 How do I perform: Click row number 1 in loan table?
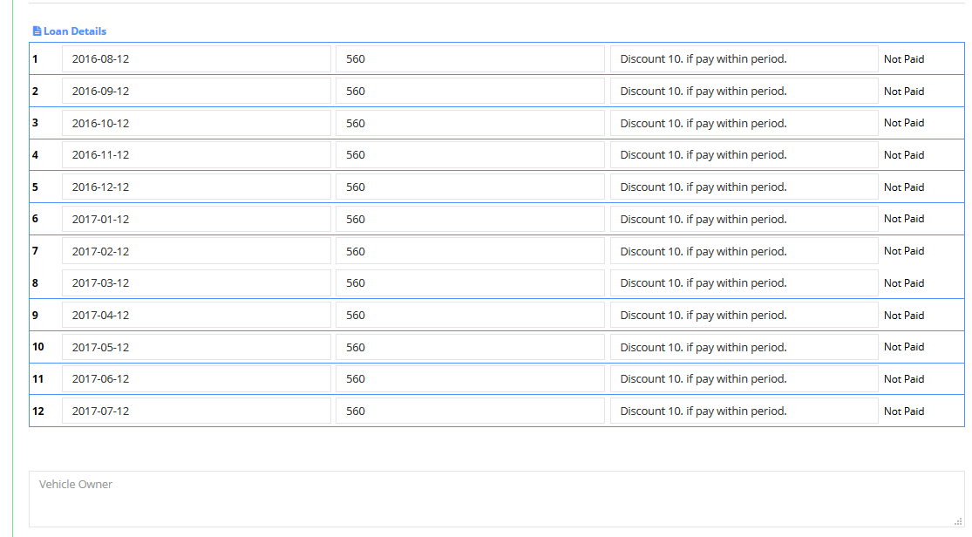pyautogui.click(x=35, y=59)
